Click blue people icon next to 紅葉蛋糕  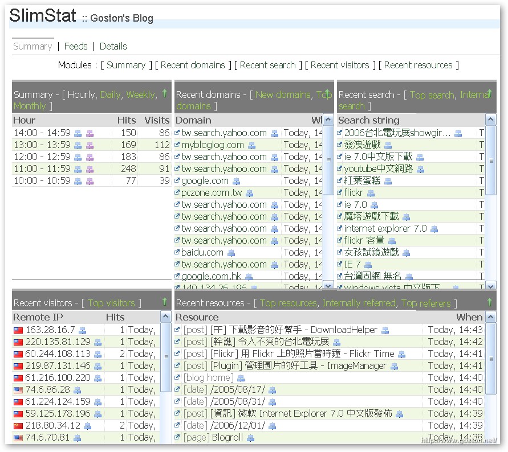coord(388,182)
